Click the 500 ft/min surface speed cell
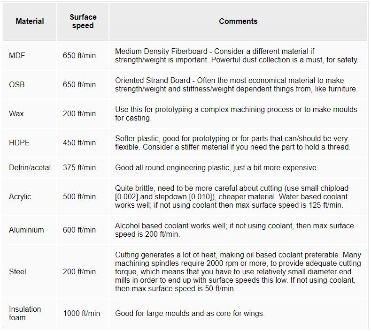The width and height of the screenshot is (371, 331). 79,197
